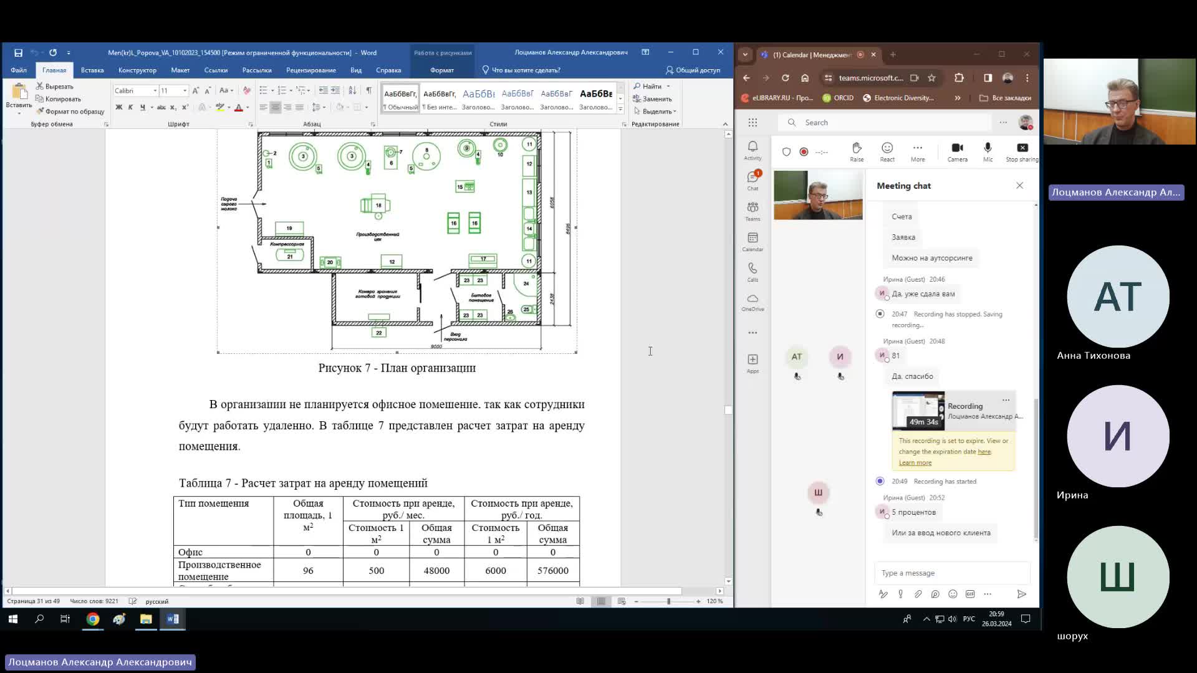Toggle center alignment in paragraph group
Viewport: 1197px width, 673px height.
click(x=275, y=108)
